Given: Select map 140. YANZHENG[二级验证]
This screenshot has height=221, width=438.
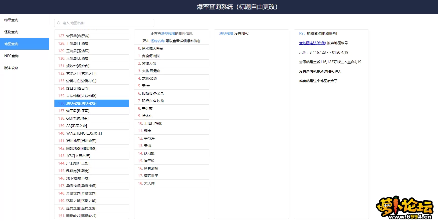Looking at the screenshot, I should (92, 133).
